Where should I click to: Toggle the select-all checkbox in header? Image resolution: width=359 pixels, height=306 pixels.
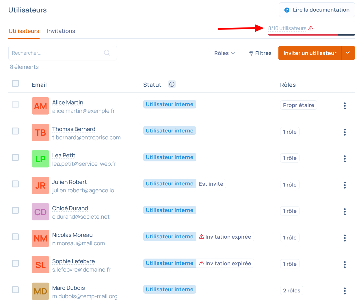tap(15, 83)
